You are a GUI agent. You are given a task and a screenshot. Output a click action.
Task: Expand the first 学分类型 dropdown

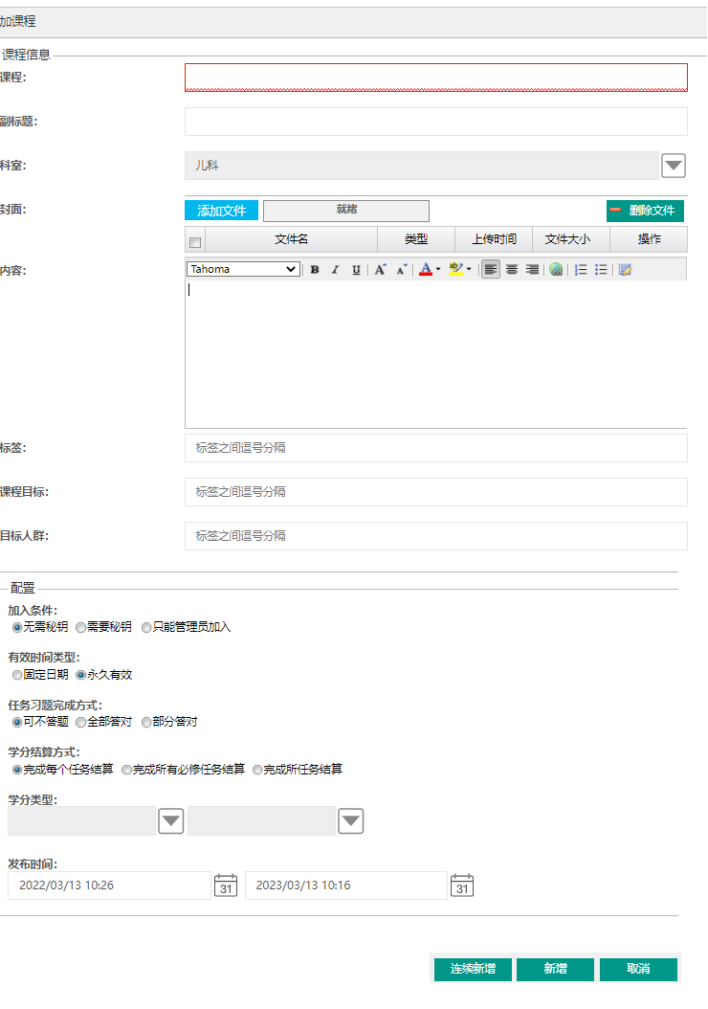[170, 821]
